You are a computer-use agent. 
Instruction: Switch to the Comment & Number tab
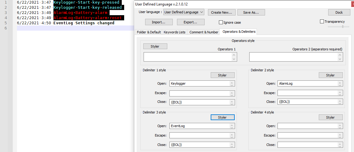pyautogui.click(x=204, y=32)
